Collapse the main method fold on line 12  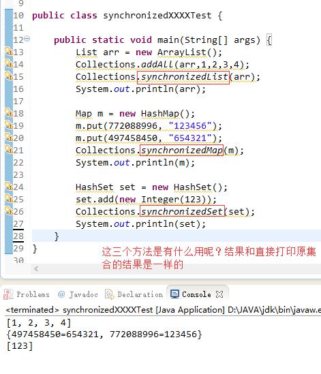click(x=27, y=38)
